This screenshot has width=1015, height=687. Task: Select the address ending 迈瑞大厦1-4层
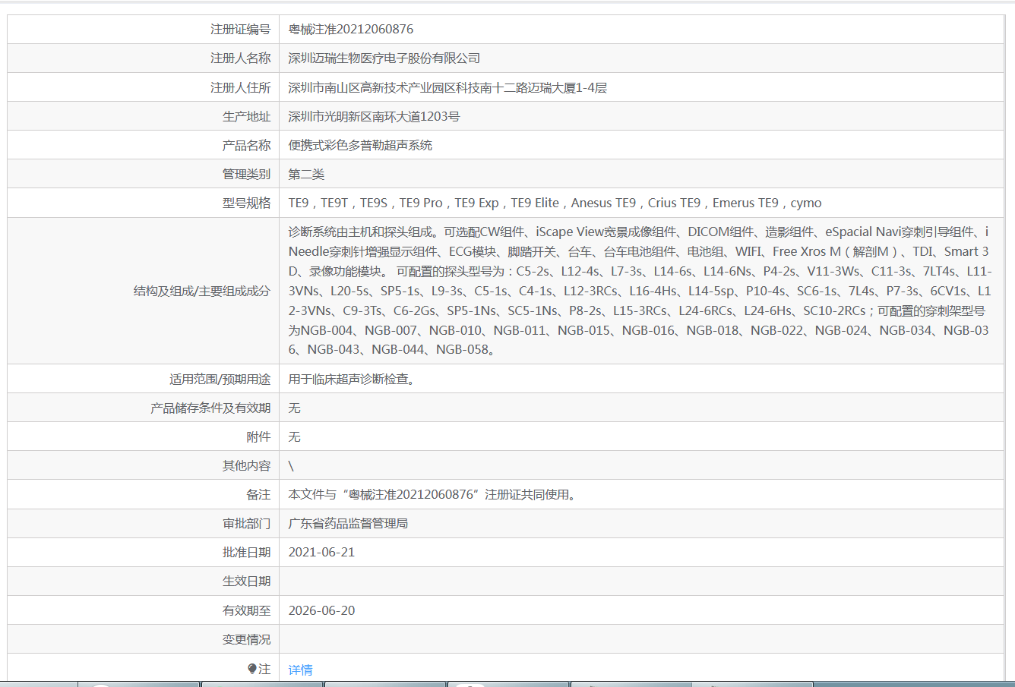(447, 87)
